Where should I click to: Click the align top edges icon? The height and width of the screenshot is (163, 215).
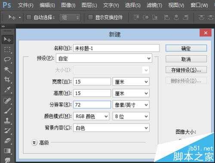click(136, 17)
